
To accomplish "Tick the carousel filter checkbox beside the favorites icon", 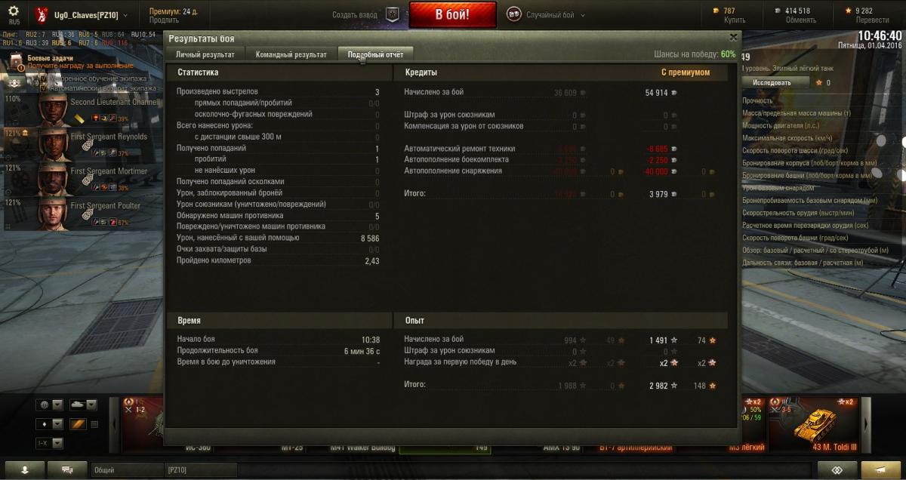I will coord(94,424).
